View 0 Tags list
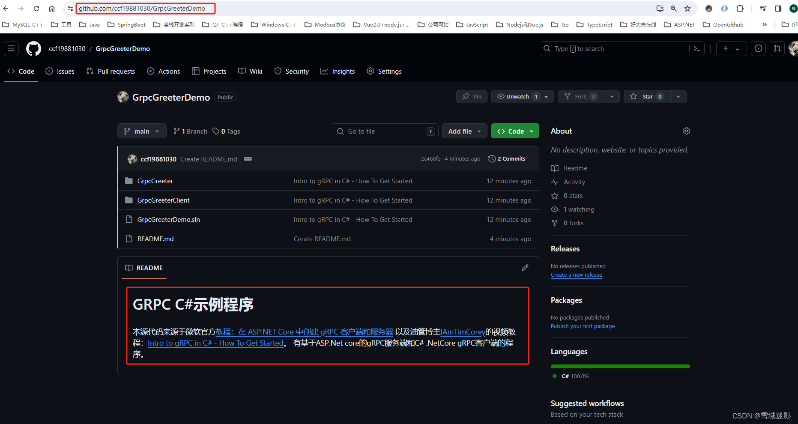The height and width of the screenshot is (424, 798). [x=227, y=131]
